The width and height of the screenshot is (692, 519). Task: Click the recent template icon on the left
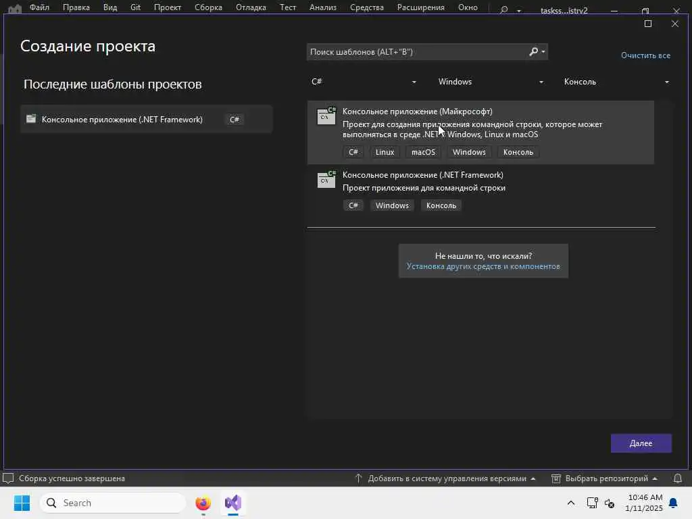coord(31,119)
